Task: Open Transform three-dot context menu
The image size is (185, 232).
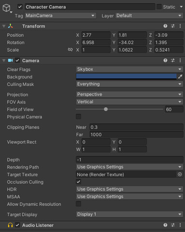Action: [180, 26]
